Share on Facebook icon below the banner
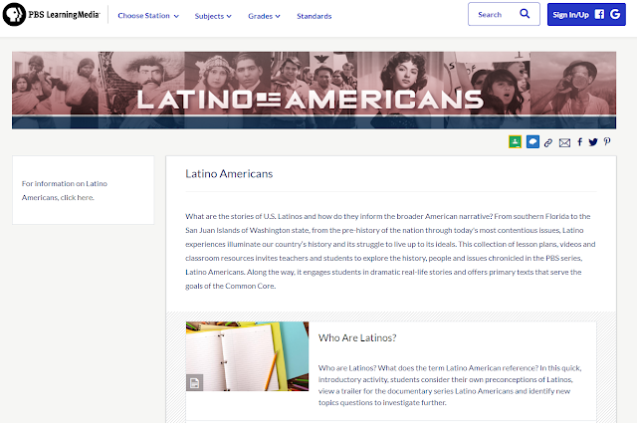This screenshot has width=637, height=423. pyautogui.click(x=579, y=141)
